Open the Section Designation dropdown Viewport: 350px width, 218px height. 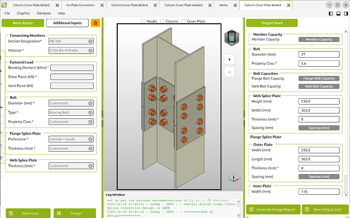[x=71, y=41]
